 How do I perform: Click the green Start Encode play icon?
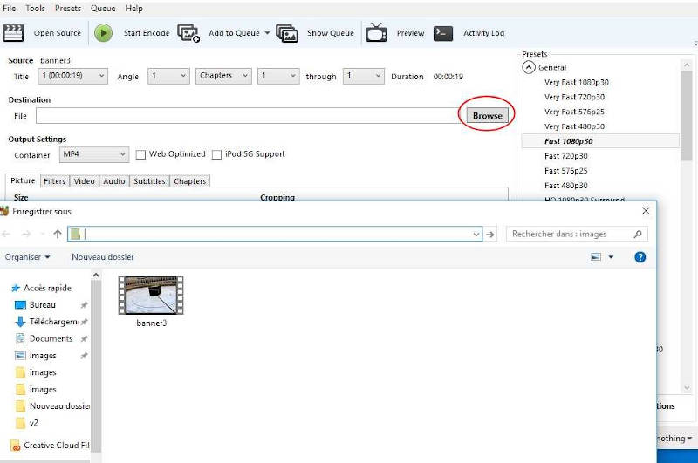pos(103,33)
